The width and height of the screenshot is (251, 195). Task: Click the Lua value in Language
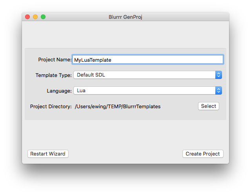pyautogui.click(x=81, y=91)
